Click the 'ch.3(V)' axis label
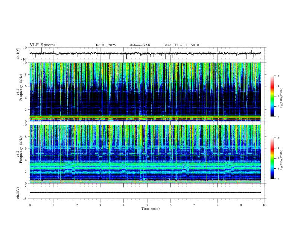 (18, 193)
